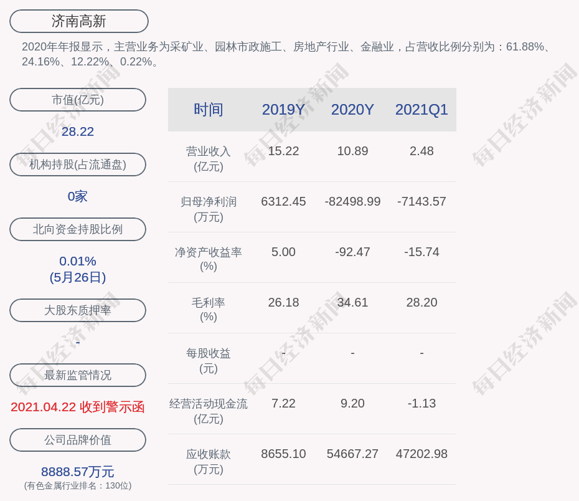The image size is (579, 501).
Task: Select the 最新监管情况 label
Action: click(x=78, y=375)
